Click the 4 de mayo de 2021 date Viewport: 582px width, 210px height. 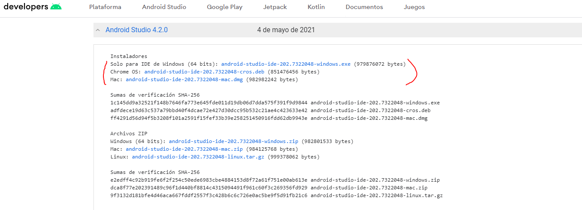(x=286, y=30)
